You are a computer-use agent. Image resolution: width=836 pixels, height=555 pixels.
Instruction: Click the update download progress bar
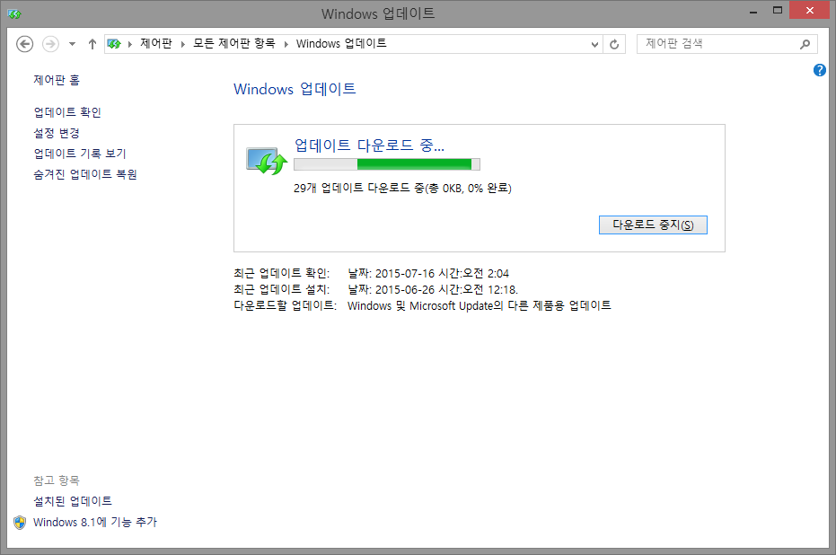coord(387,164)
